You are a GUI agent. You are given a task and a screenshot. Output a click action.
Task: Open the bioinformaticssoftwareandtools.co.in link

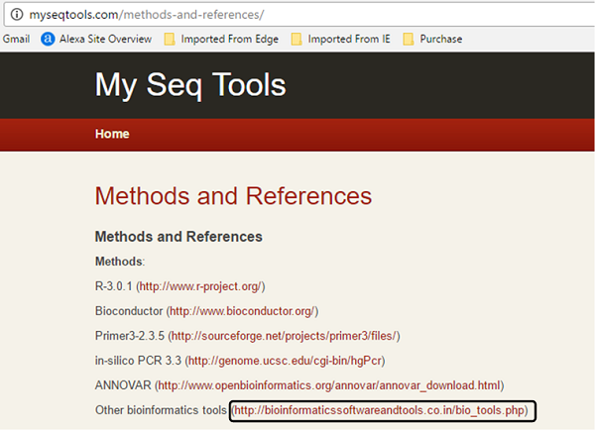coord(380,410)
